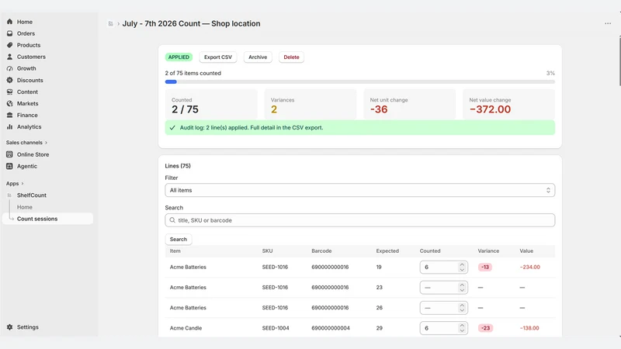The image size is (621, 349).
Task: Click the Variance column header
Action: pyautogui.click(x=488, y=251)
